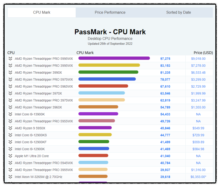Image resolution: width=220 pixels, height=187 pixels.
Task: Expand the Threadripper 3990X row chevron
Action: point(10,72)
